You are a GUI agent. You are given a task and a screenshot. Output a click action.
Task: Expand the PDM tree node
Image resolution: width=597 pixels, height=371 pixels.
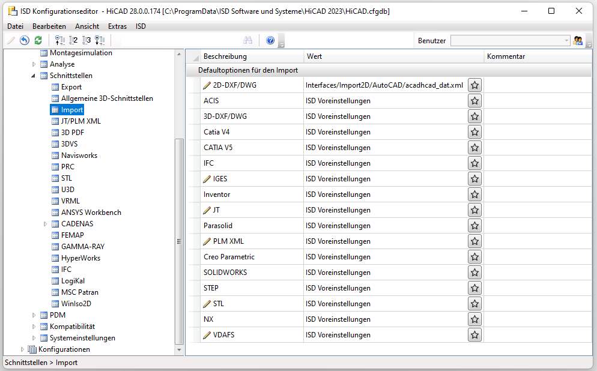(34, 315)
